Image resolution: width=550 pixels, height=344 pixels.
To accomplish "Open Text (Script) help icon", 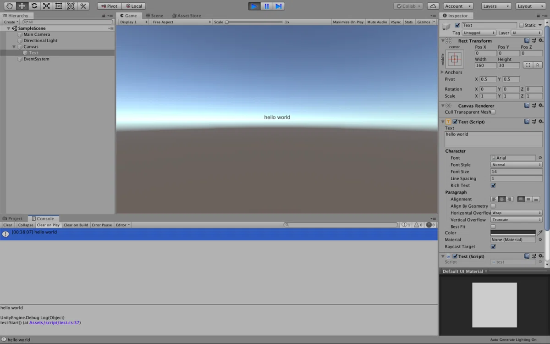I will 527,122.
